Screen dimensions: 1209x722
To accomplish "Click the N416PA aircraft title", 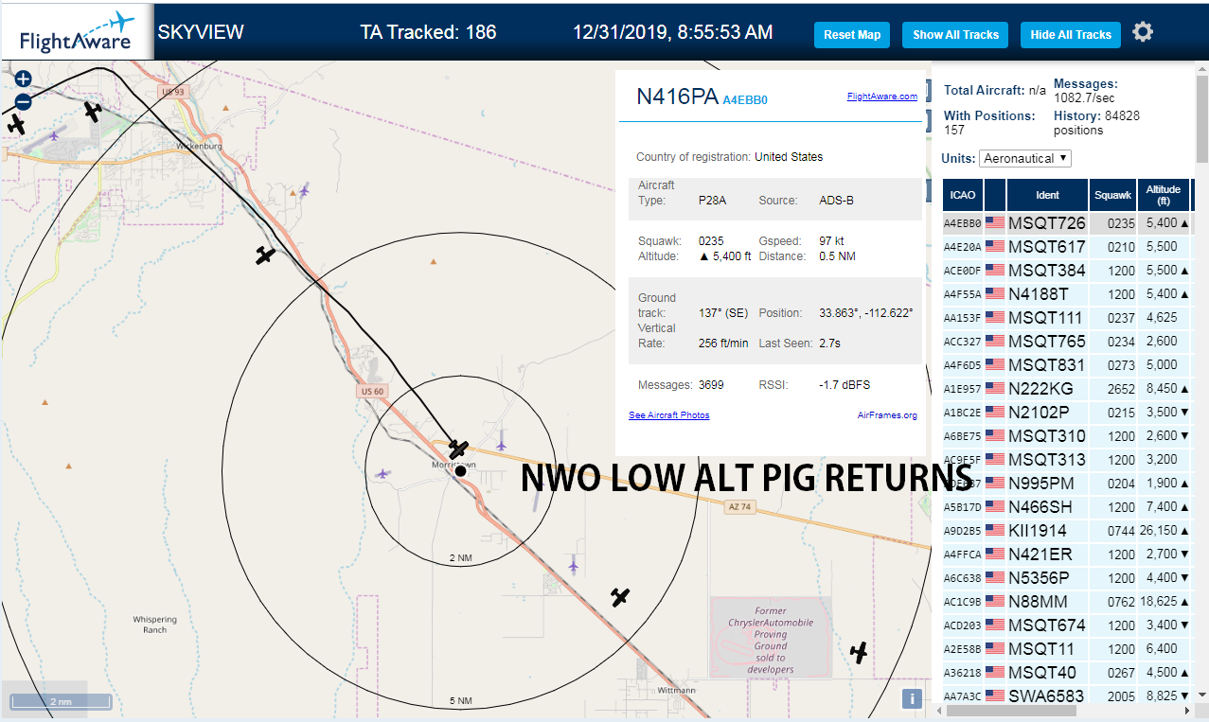I will (x=678, y=97).
